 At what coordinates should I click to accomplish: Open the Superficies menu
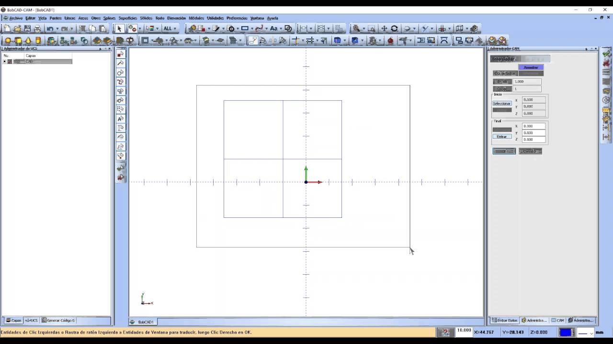point(128,18)
